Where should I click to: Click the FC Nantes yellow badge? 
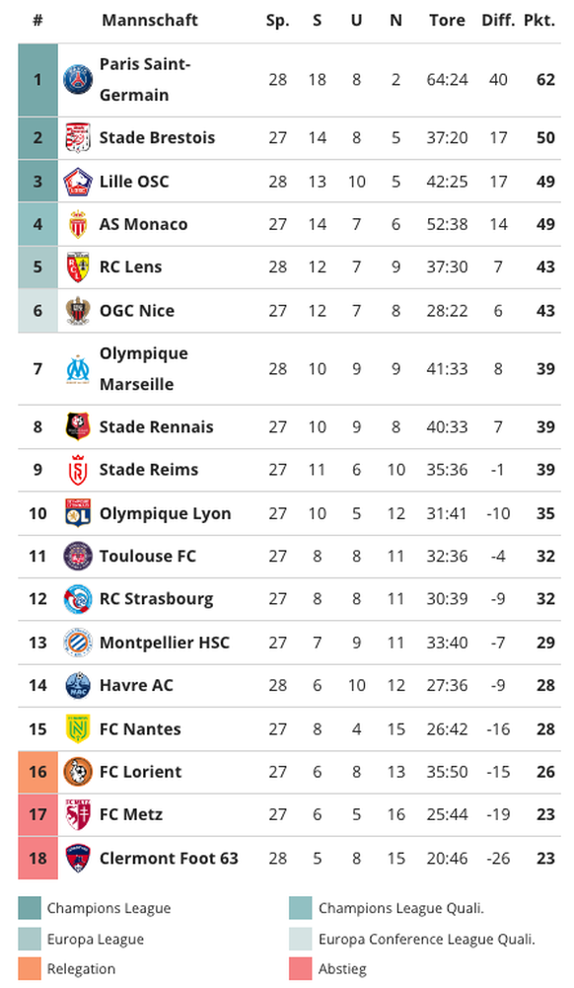(78, 729)
